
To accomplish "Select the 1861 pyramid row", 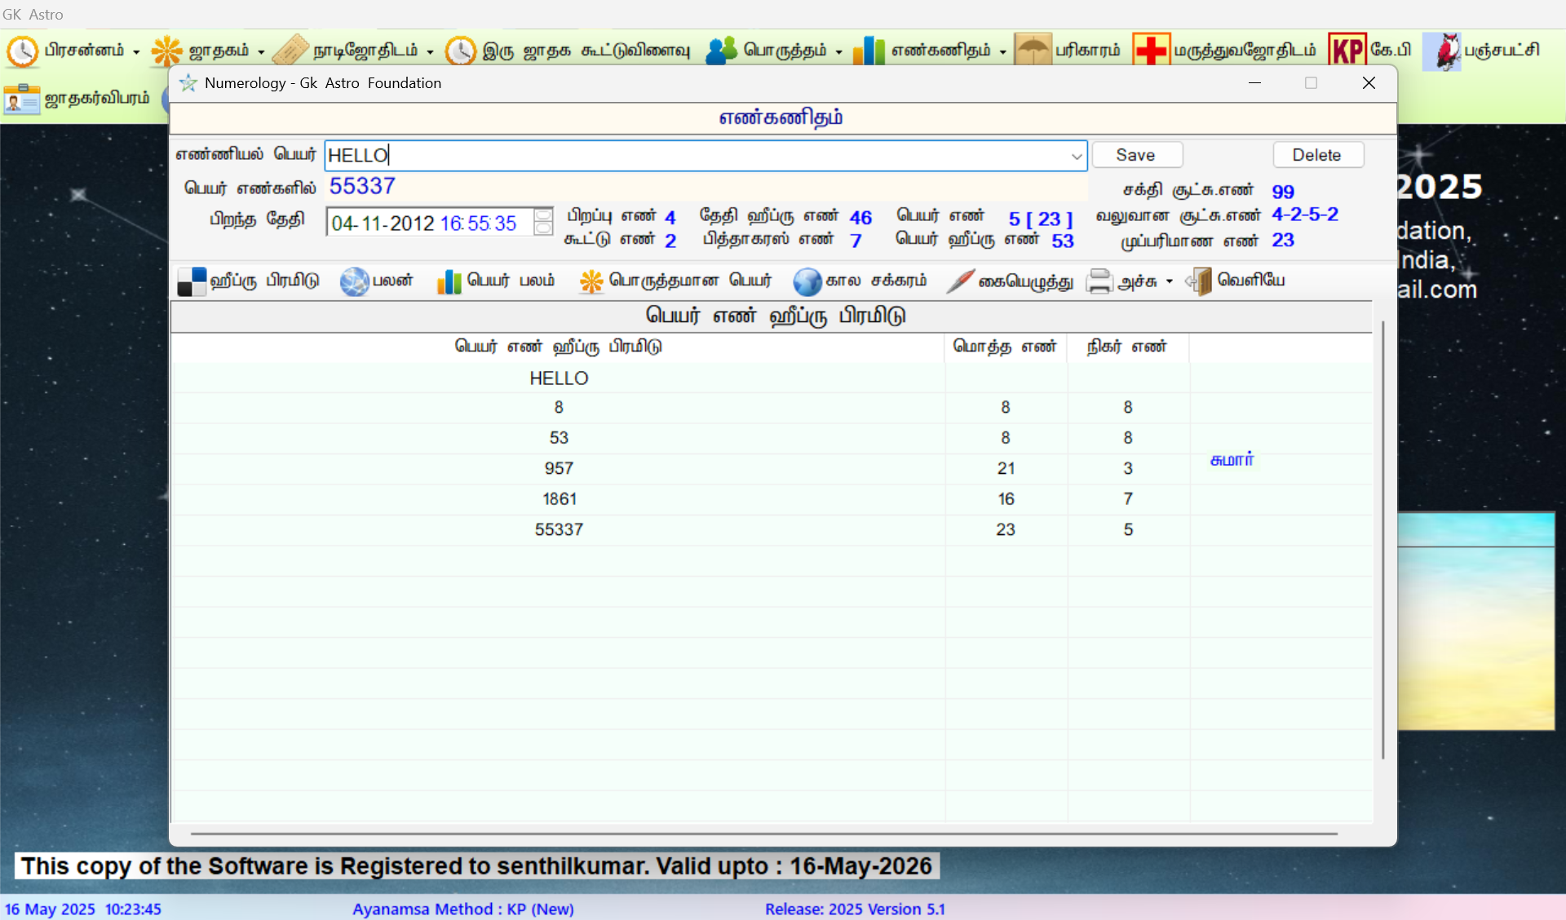I will point(772,499).
